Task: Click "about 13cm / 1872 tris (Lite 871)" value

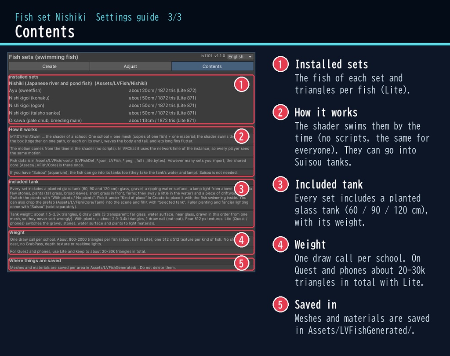Action: point(163,121)
